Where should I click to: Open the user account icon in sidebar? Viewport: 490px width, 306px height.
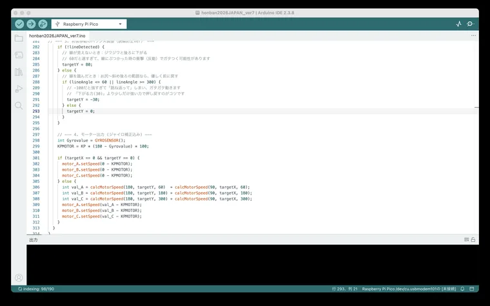19,278
